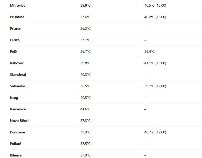Click the 41.6°C temperature value
This screenshot has width=202, height=158.
pos(85,109)
